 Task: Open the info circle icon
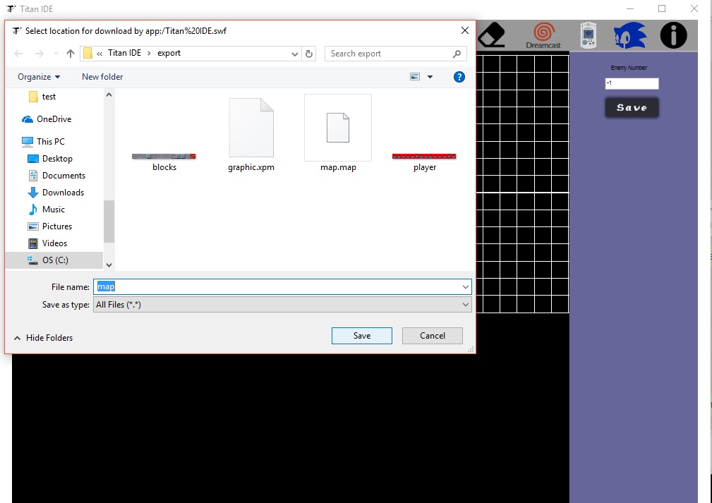pos(673,35)
